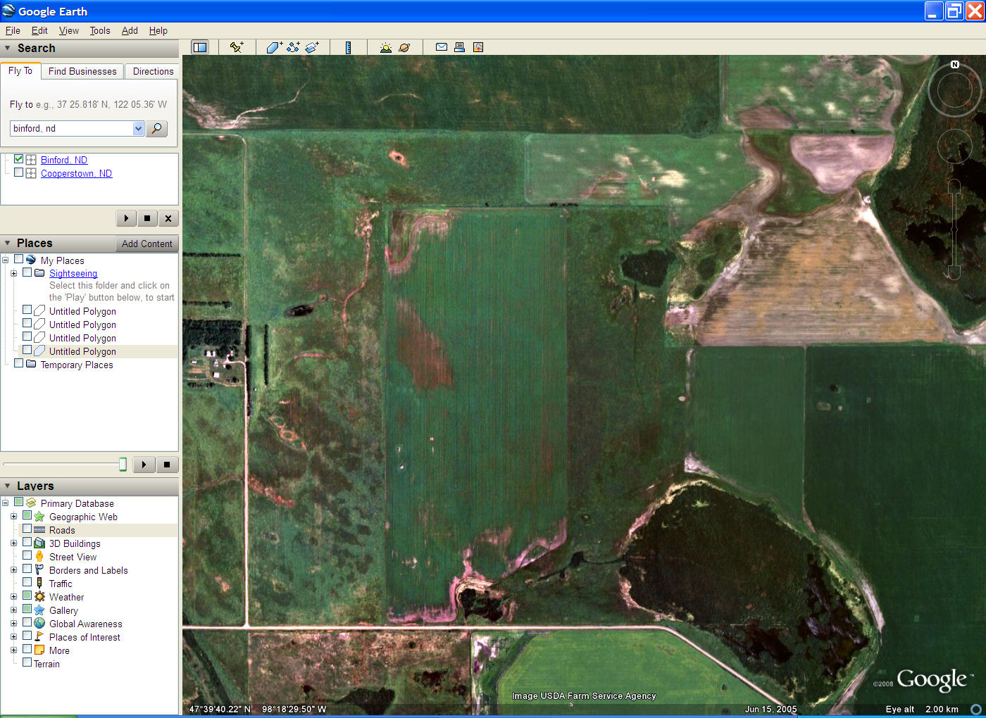
Task: Click the zoom slider on map
Action: [x=954, y=229]
